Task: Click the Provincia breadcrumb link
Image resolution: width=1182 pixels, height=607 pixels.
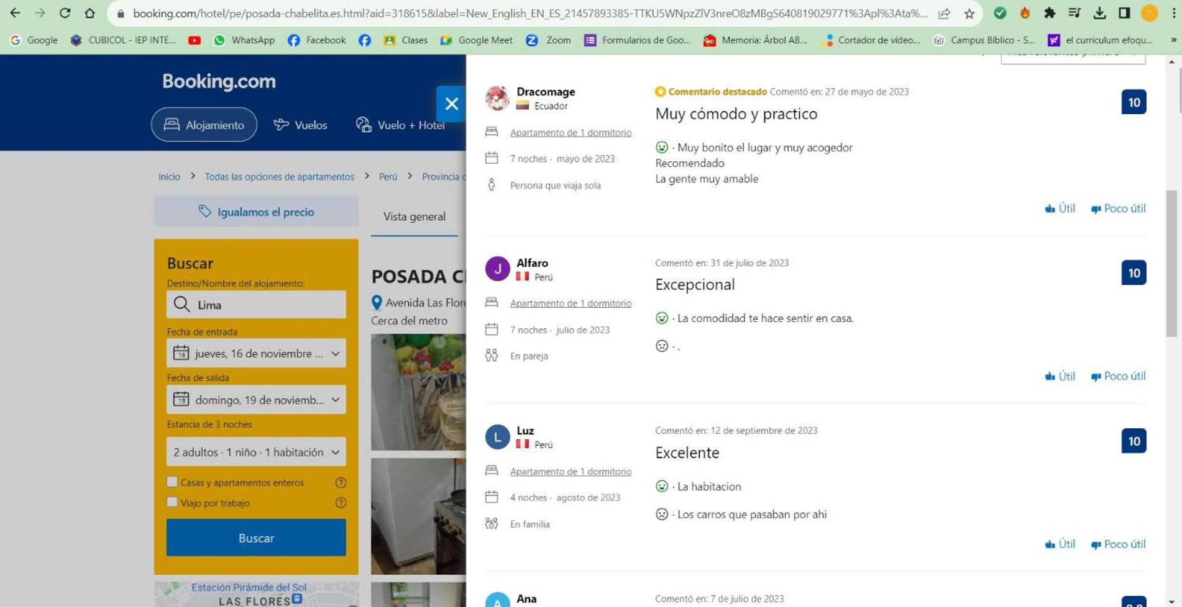Action: [x=444, y=177]
